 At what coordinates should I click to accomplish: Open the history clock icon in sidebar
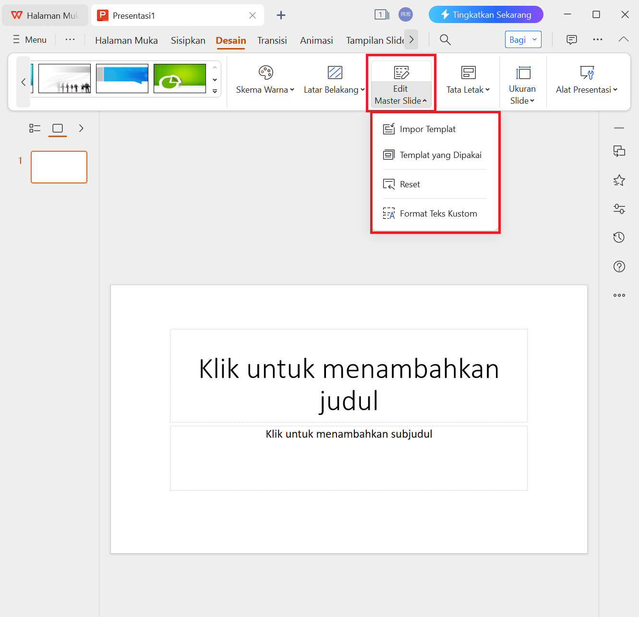point(619,237)
